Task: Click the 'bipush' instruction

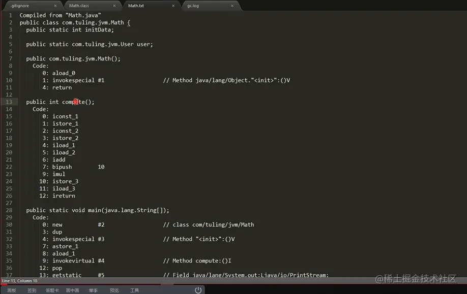Action: (62, 167)
